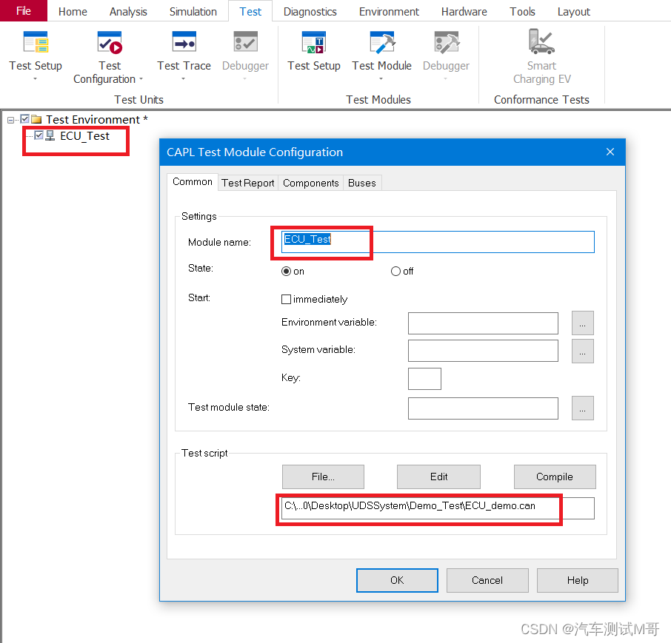Open Test Setup under Test Modules
The width and height of the screenshot is (671, 643).
(x=313, y=42)
